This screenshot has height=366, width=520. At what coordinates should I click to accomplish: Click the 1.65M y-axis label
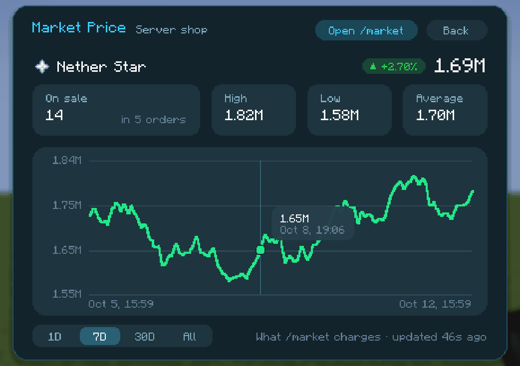67,250
